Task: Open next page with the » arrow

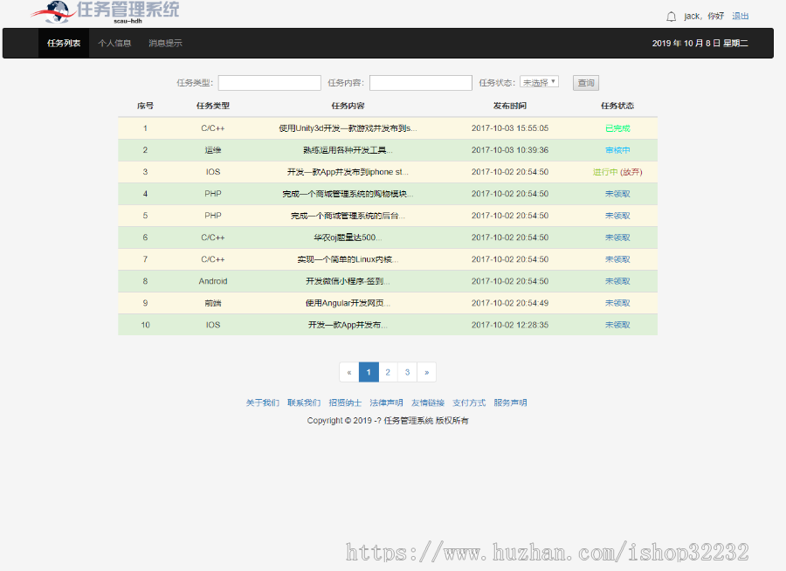Action: (426, 372)
